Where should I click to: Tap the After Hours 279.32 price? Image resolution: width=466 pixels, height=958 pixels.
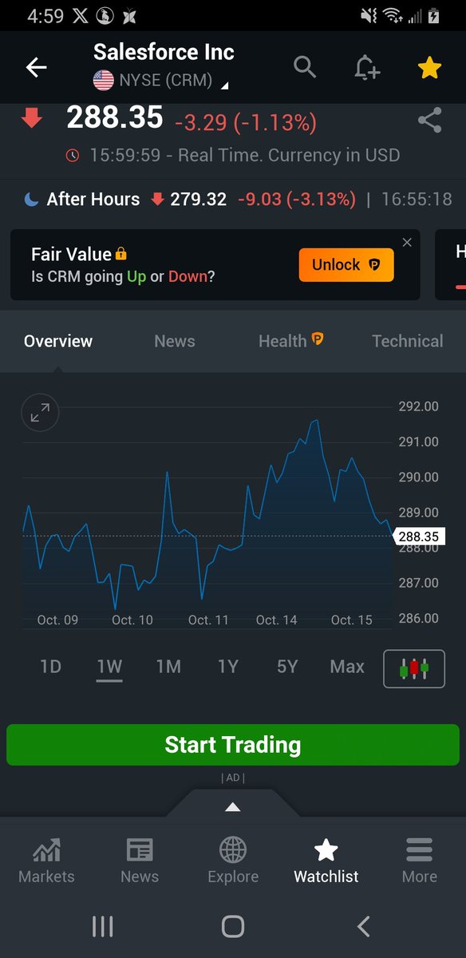pos(199,200)
